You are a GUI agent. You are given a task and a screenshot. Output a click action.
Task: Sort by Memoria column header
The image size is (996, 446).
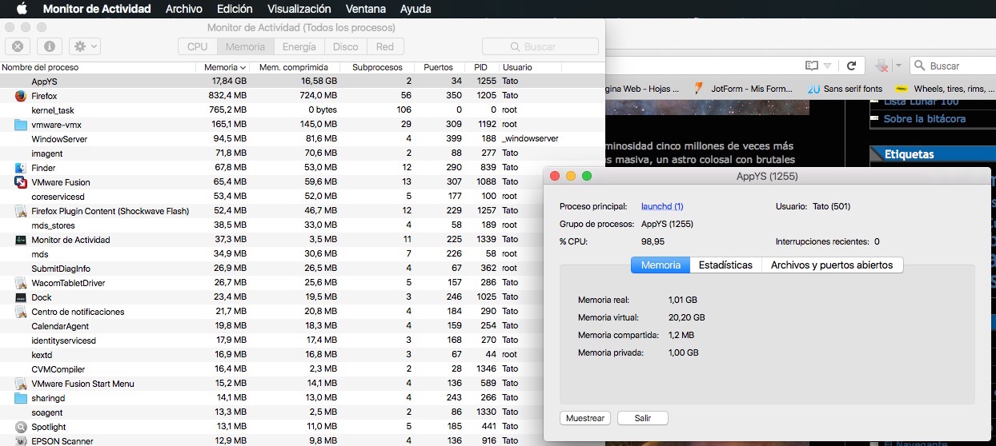(x=223, y=67)
